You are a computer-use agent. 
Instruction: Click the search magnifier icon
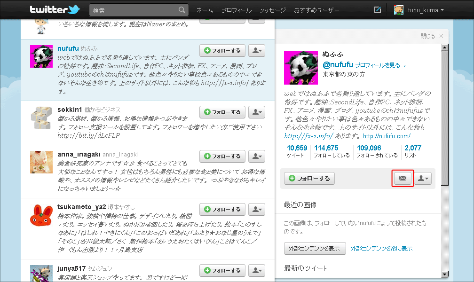click(x=182, y=10)
